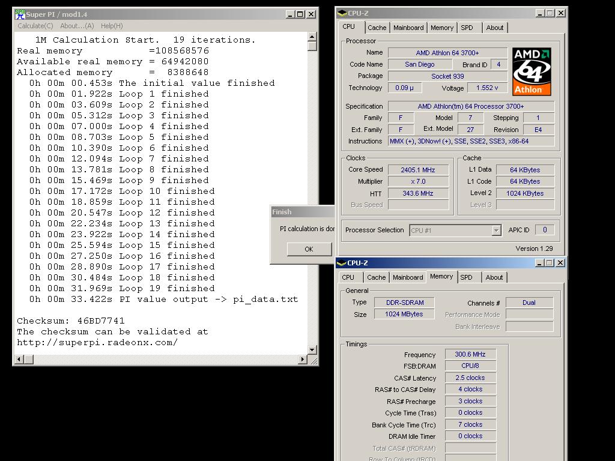615x461 pixels.
Task: Click the RAS# to CAS# Delay value
Action: click(x=470, y=389)
